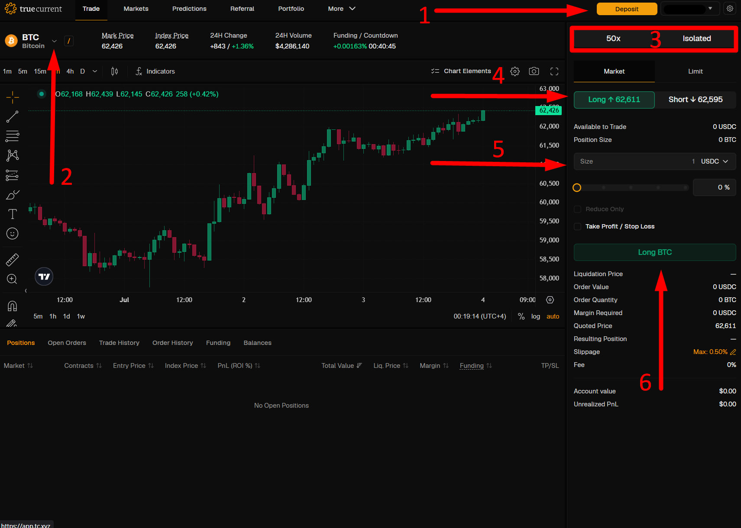Screen dimensions: 741x528
Task: Toggle indicator status dot on chart legend
Action: pyautogui.click(x=42, y=94)
